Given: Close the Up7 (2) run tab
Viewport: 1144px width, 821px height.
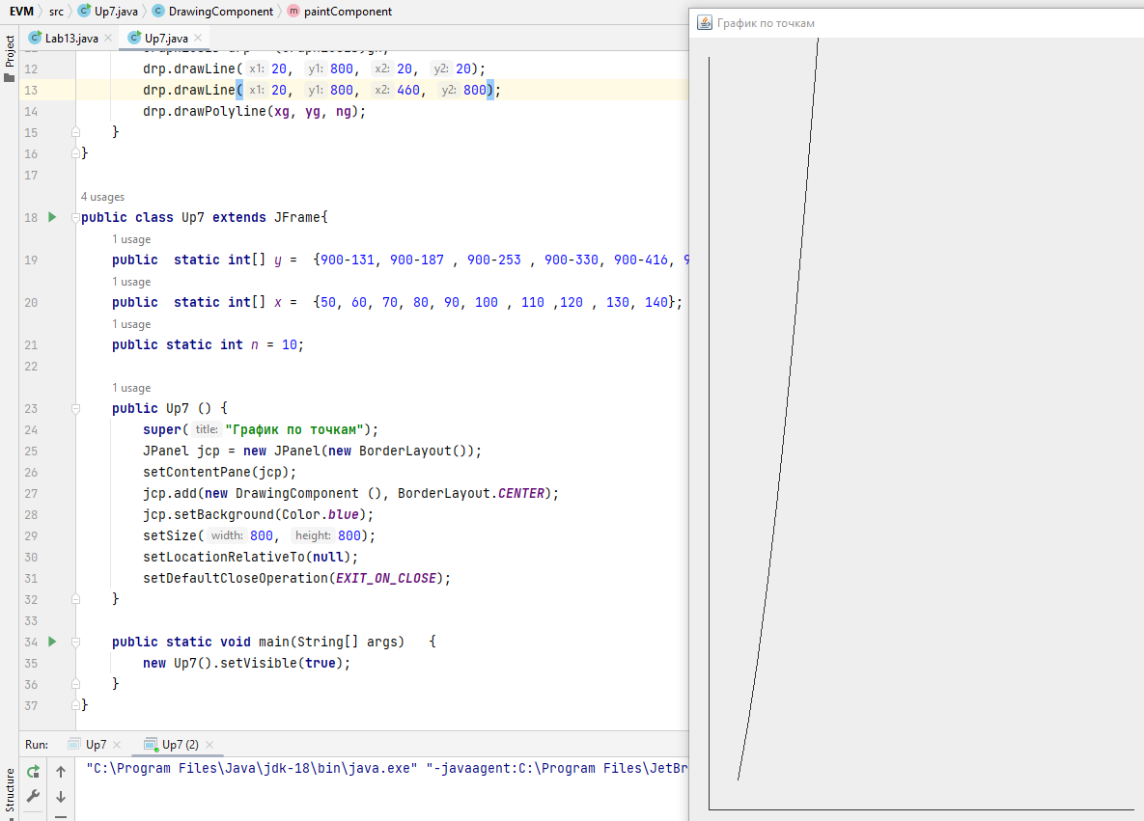Looking at the screenshot, I should (209, 745).
